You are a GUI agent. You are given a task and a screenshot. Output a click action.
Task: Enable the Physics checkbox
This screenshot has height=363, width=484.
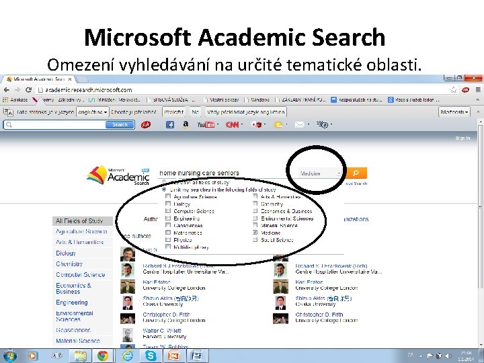tap(168, 239)
